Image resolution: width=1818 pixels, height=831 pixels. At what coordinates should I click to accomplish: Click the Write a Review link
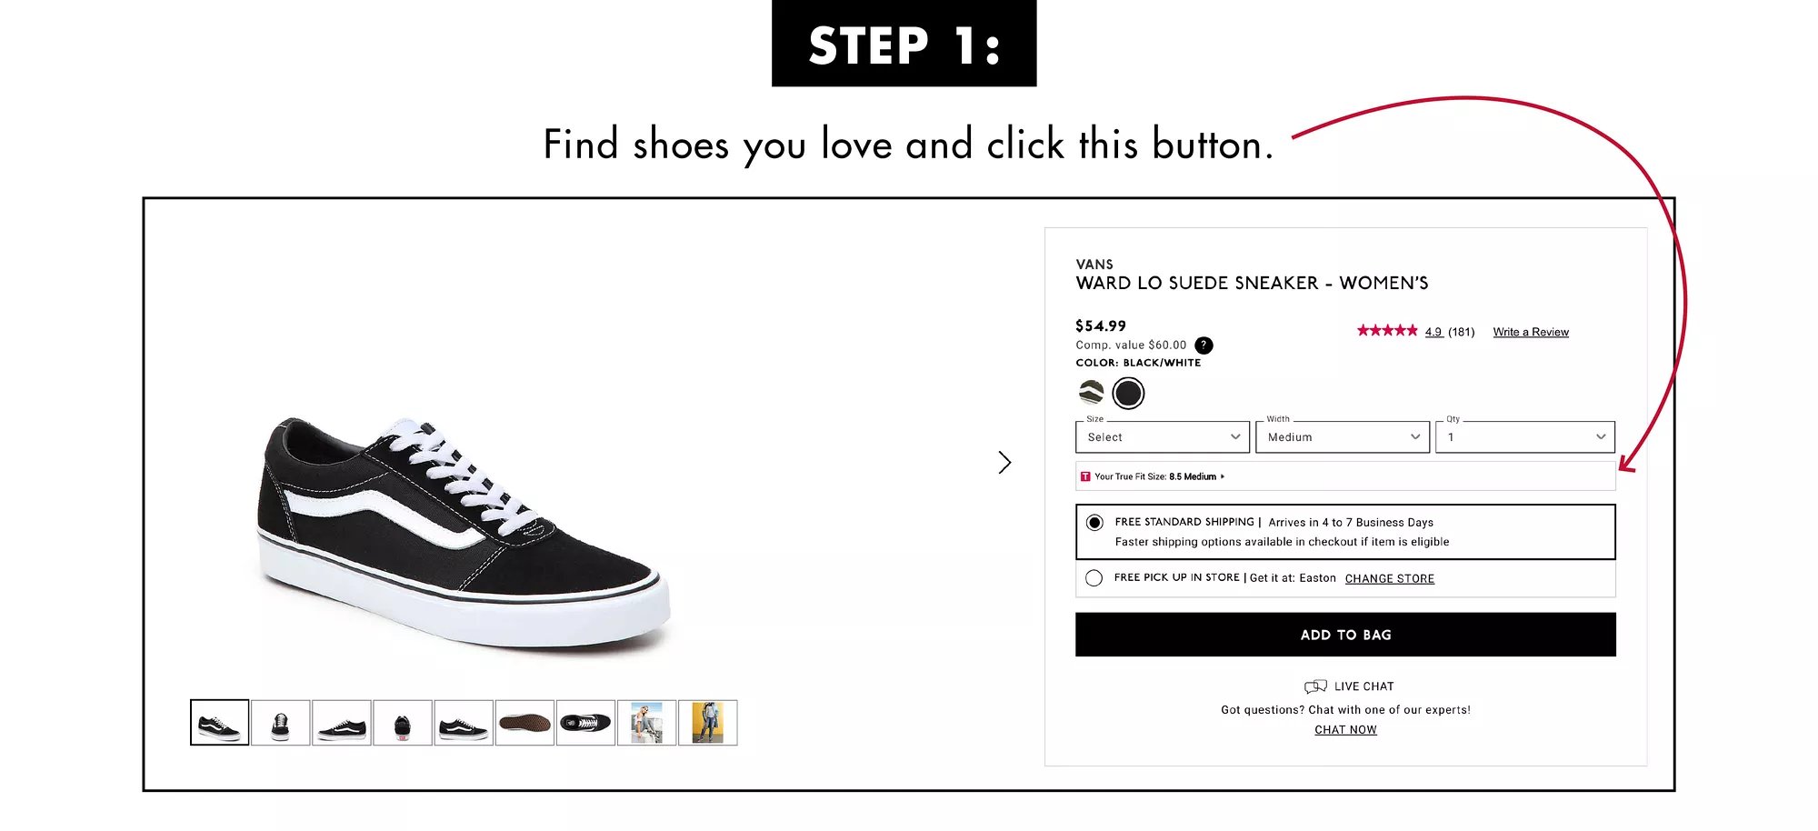coord(1531,332)
